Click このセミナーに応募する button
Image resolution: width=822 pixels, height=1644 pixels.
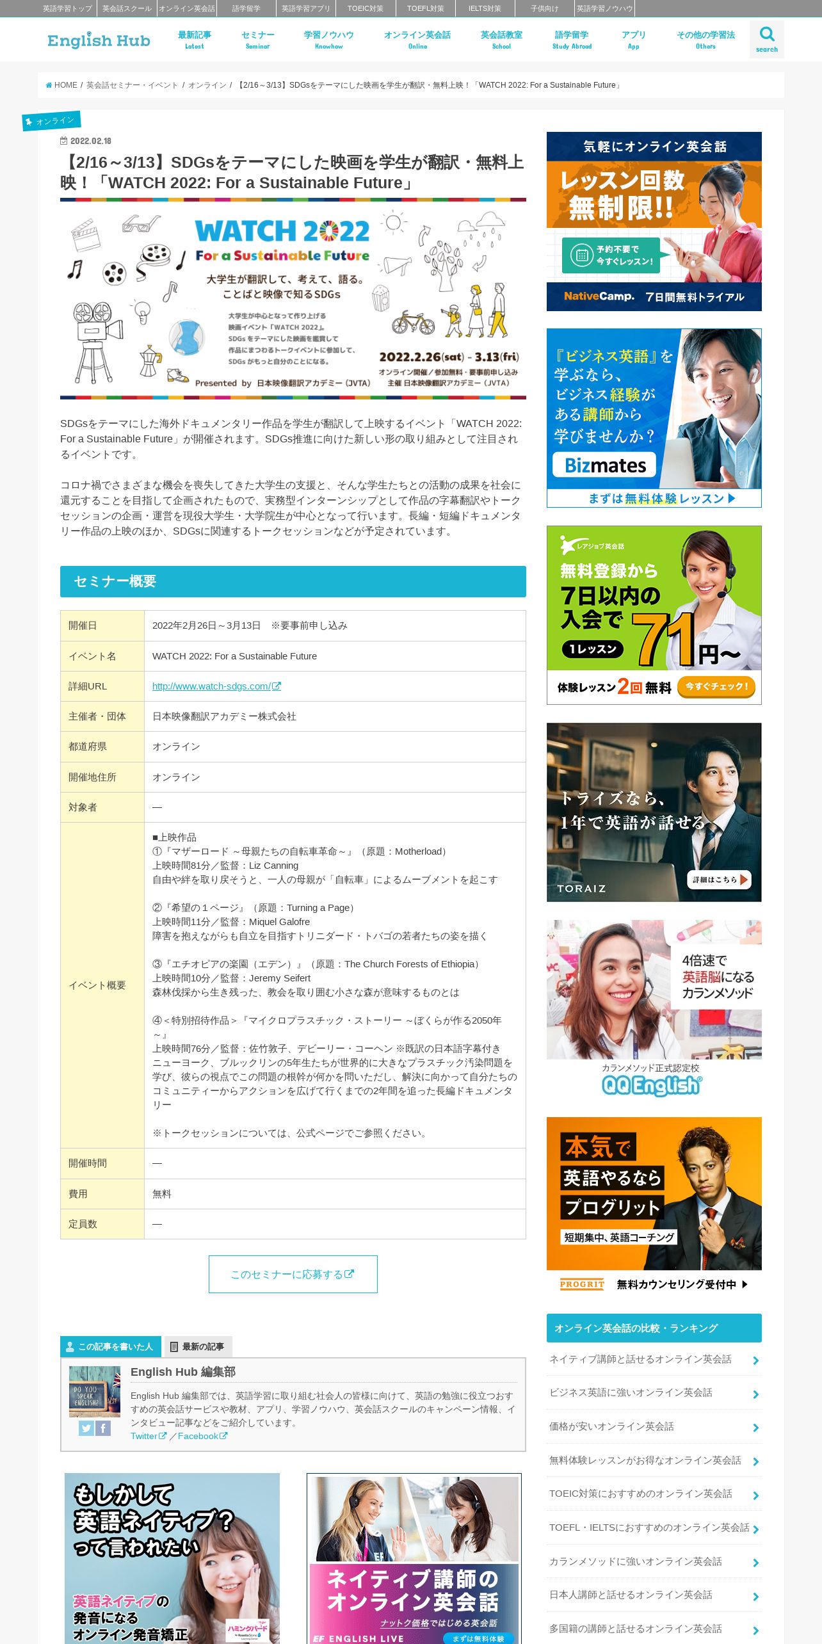click(293, 1274)
